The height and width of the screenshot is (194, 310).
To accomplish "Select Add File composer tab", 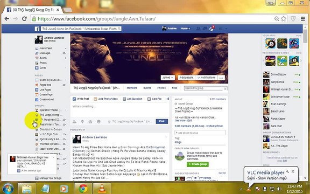I will point(154,99).
